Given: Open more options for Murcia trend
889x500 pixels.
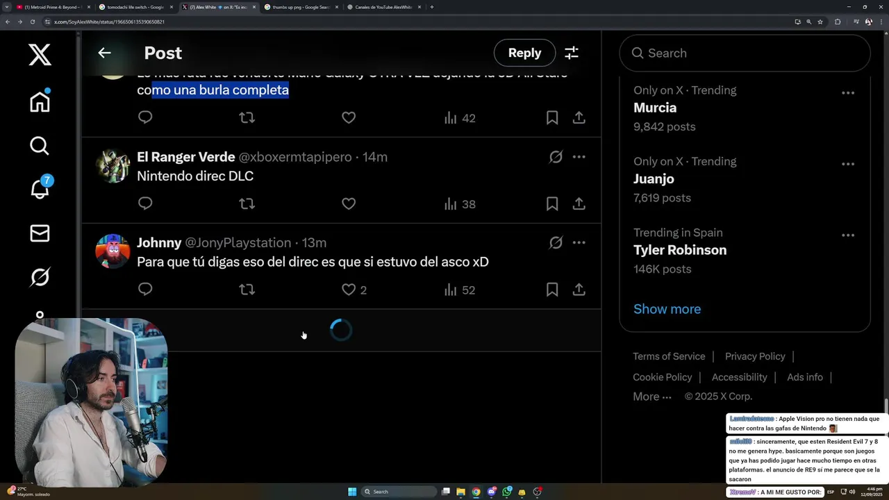Looking at the screenshot, I should (848, 93).
